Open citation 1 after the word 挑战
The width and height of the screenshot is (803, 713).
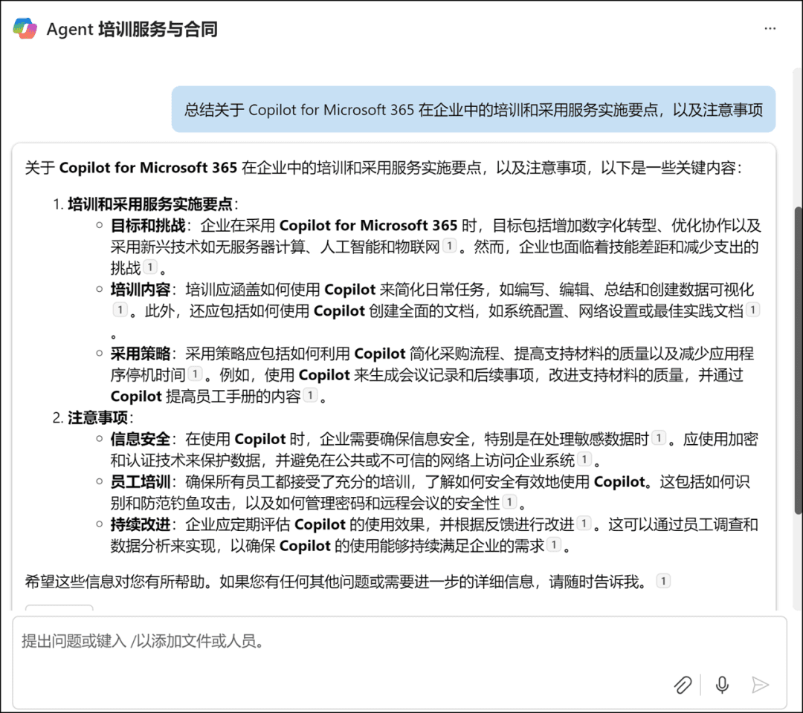pyautogui.click(x=150, y=267)
